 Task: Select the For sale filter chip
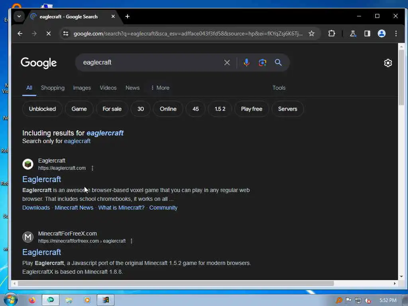[x=112, y=109]
